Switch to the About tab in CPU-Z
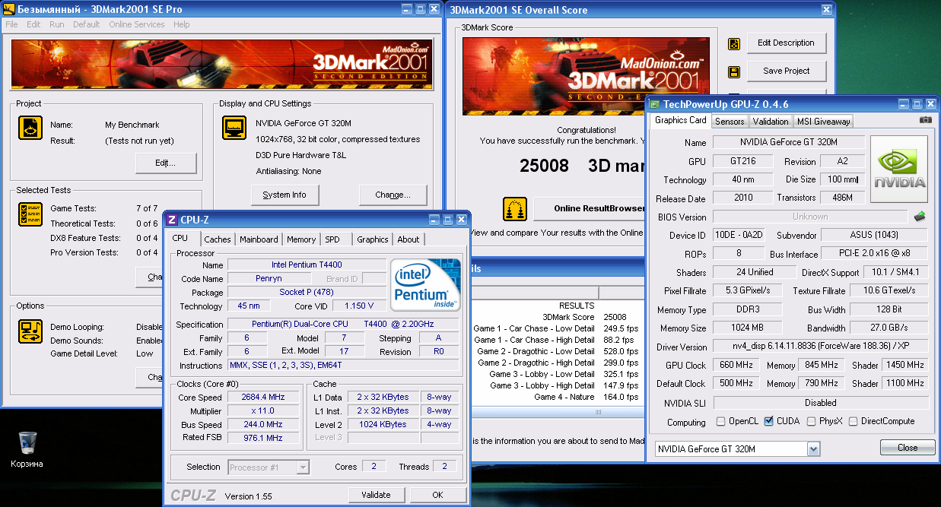The height and width of the screenshot is (507, 941). tap(409, 239)
